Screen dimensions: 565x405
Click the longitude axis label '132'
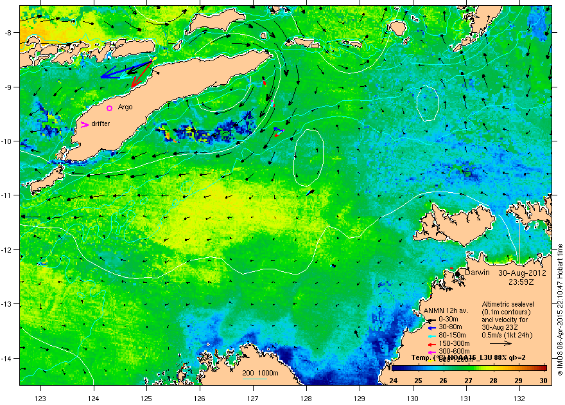519,399
